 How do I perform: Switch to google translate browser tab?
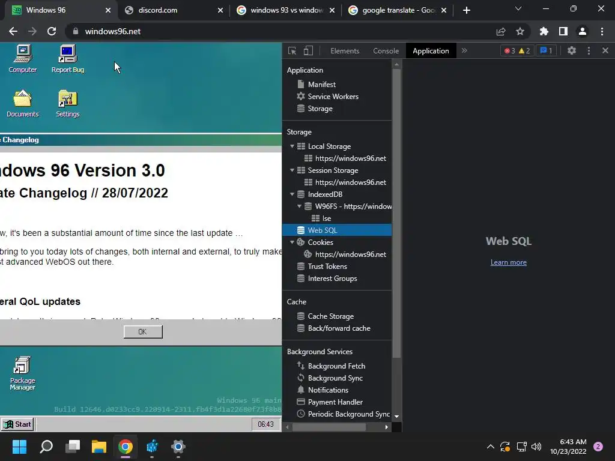coord(397,10)
